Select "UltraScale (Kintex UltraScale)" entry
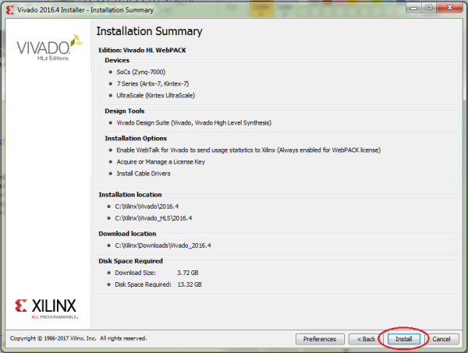468x353 pixels. pyautogui.click(x=155, y=95)
